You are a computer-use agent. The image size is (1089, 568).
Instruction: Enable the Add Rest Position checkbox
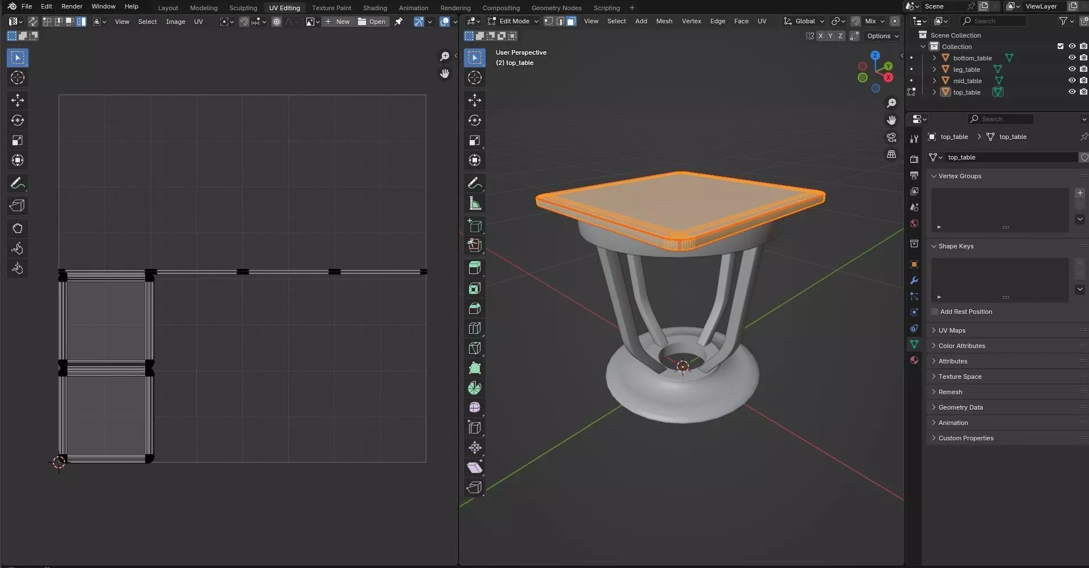[934, 312]
